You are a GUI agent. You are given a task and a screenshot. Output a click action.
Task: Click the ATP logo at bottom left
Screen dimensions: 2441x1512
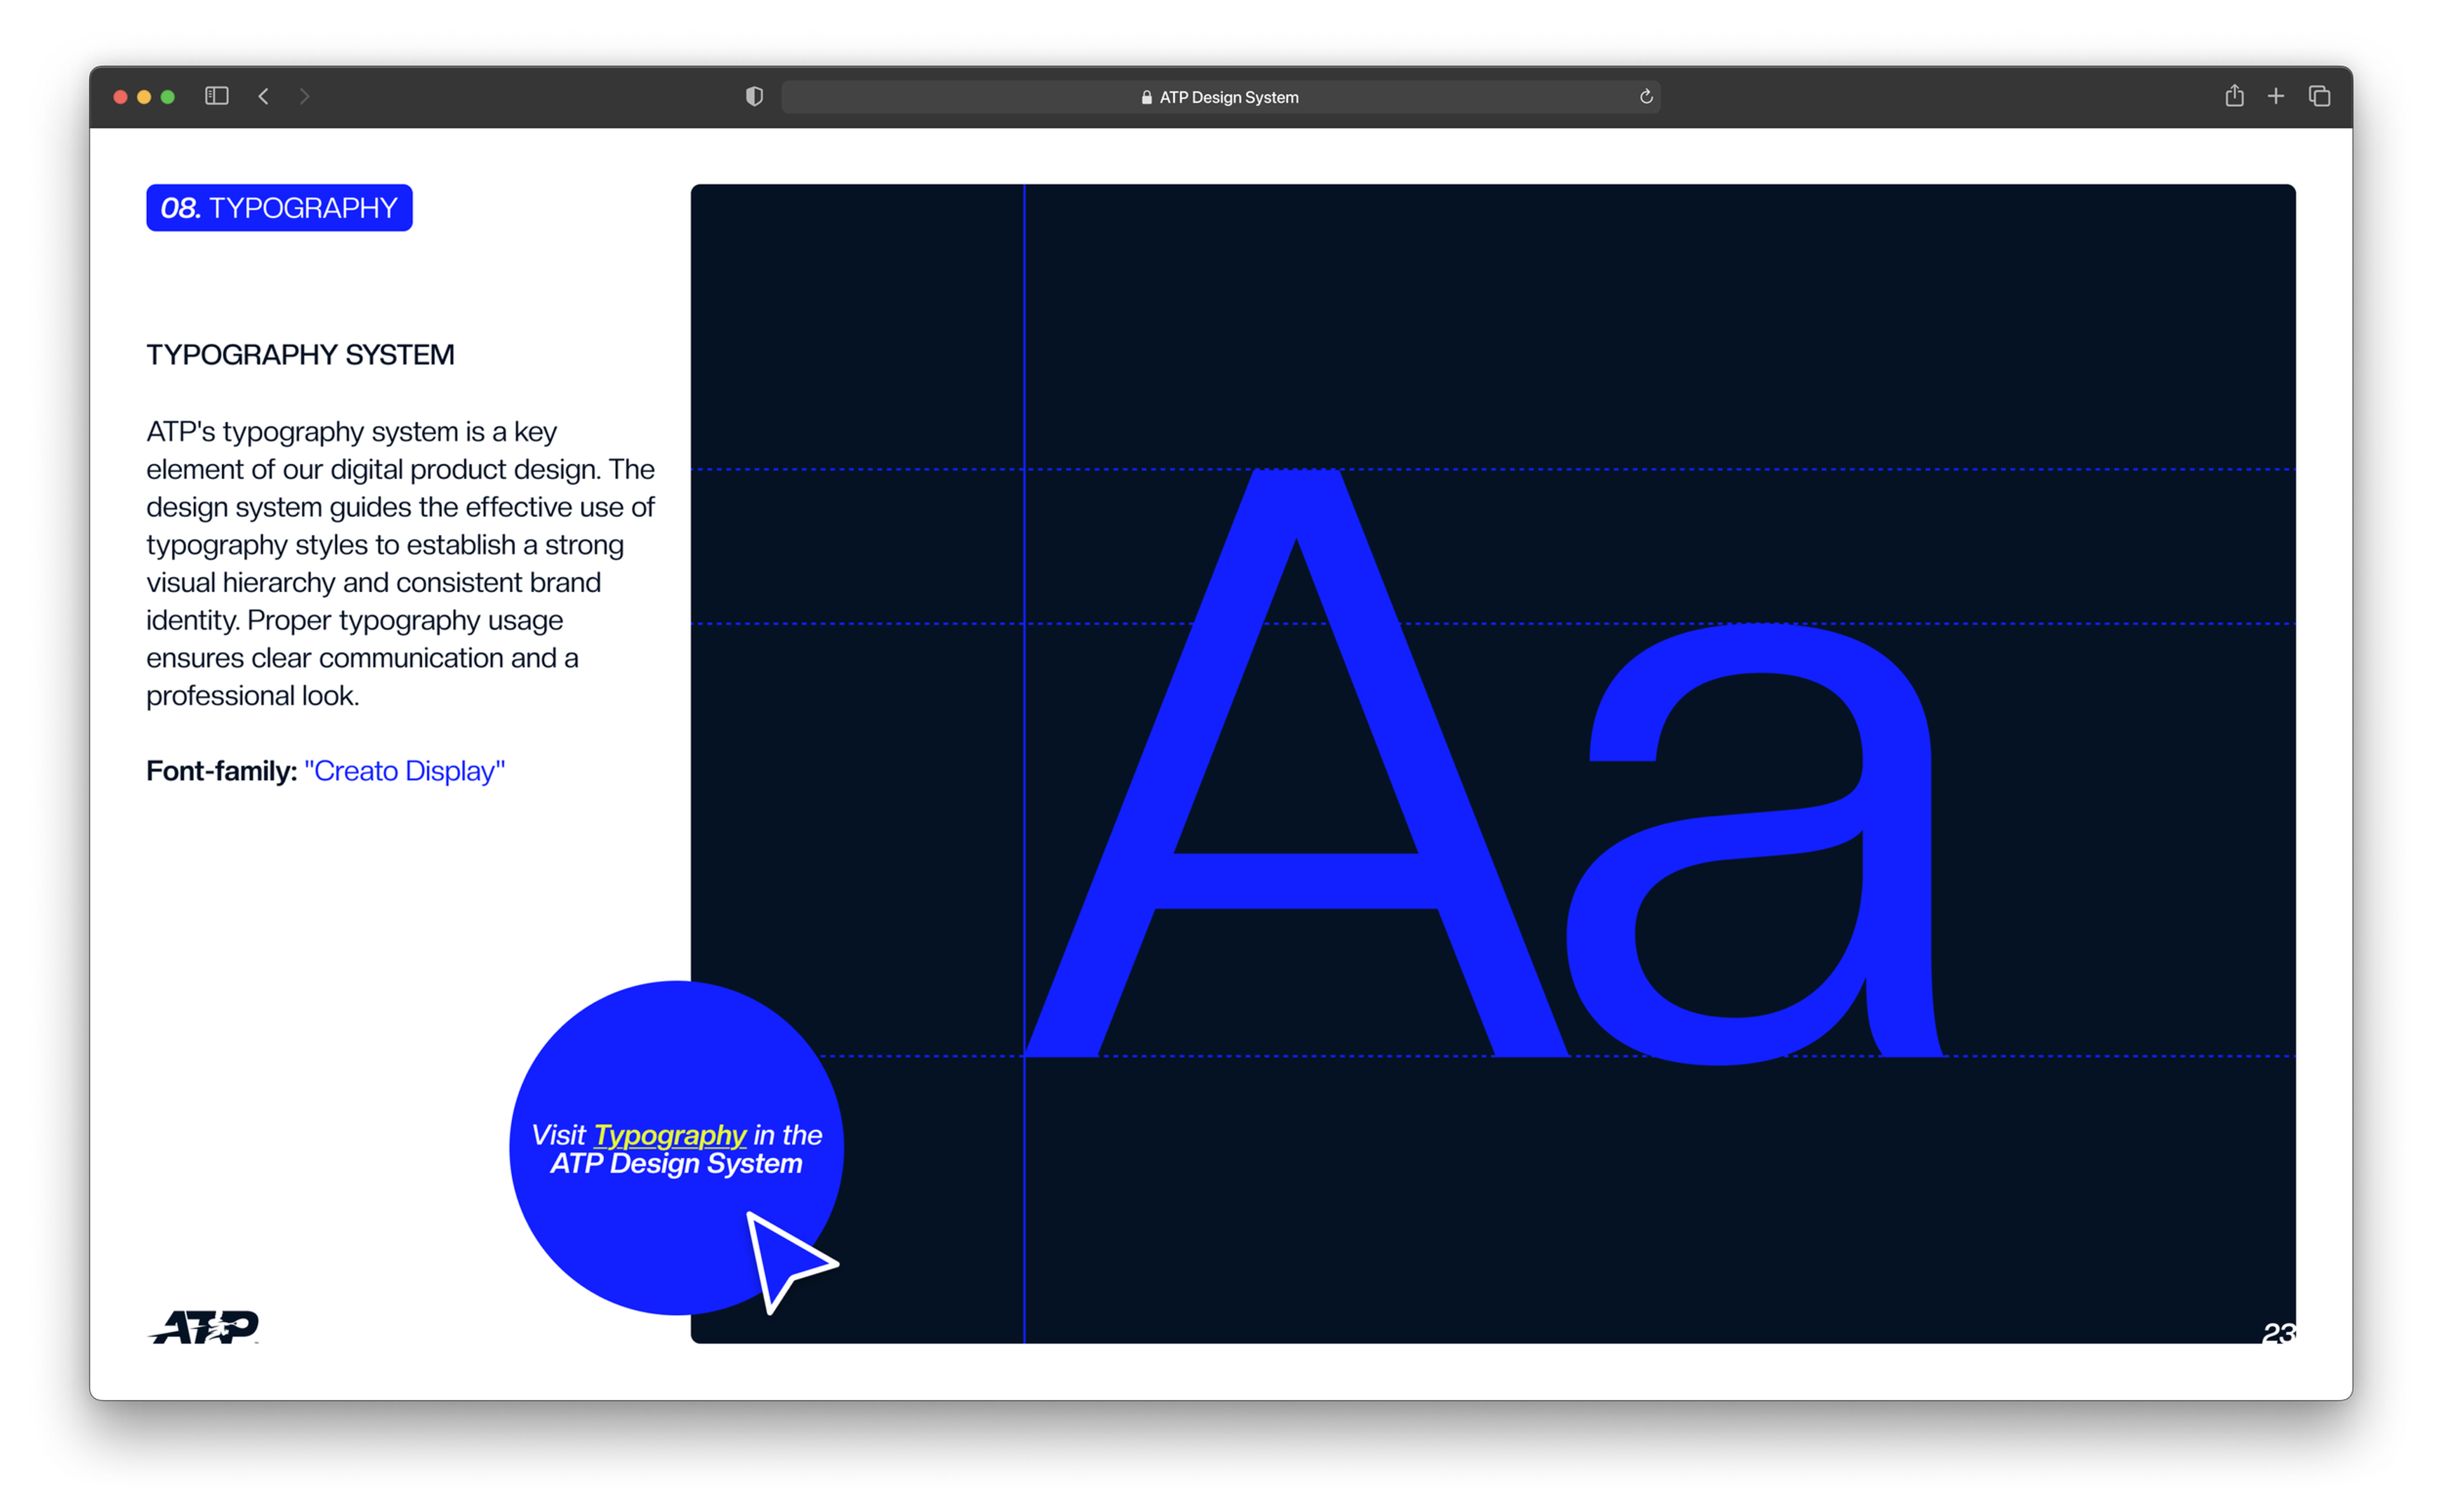click(204, 1327)
